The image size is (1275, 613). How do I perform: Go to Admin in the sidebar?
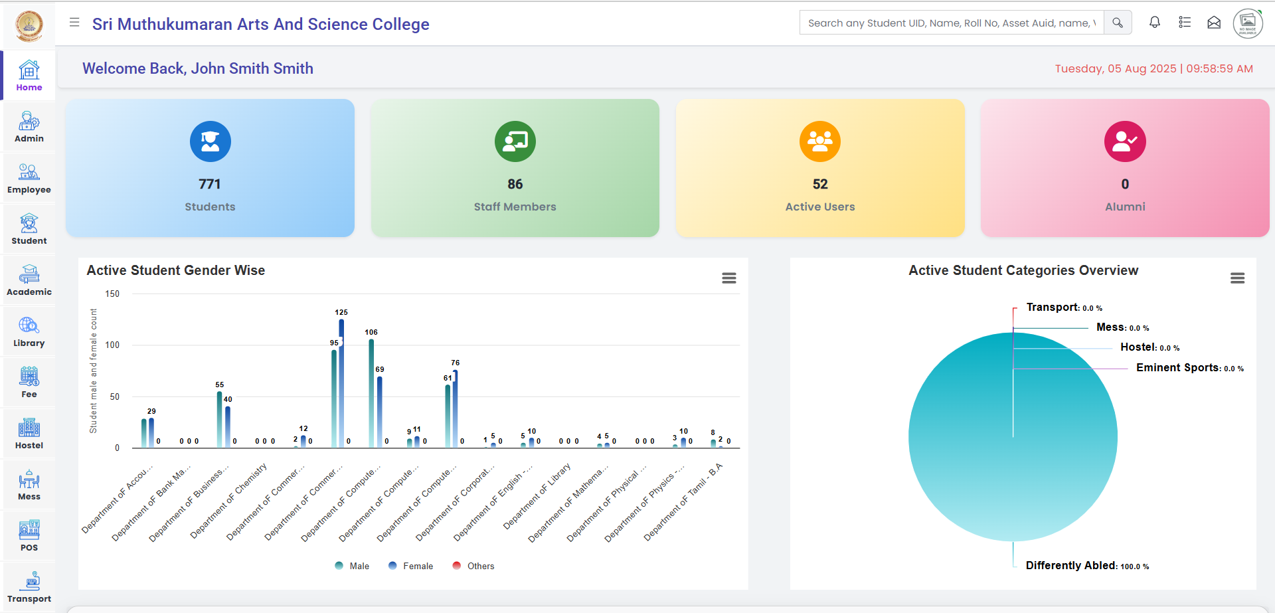pyautogui.click(x=29, y=127)
